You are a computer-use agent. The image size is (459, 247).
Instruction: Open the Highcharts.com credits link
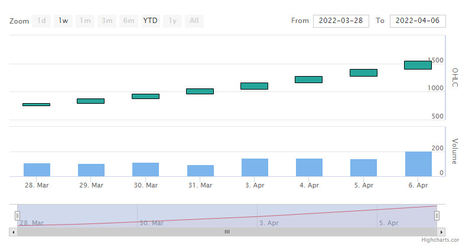pyautogui.click(x=440, y=240)
